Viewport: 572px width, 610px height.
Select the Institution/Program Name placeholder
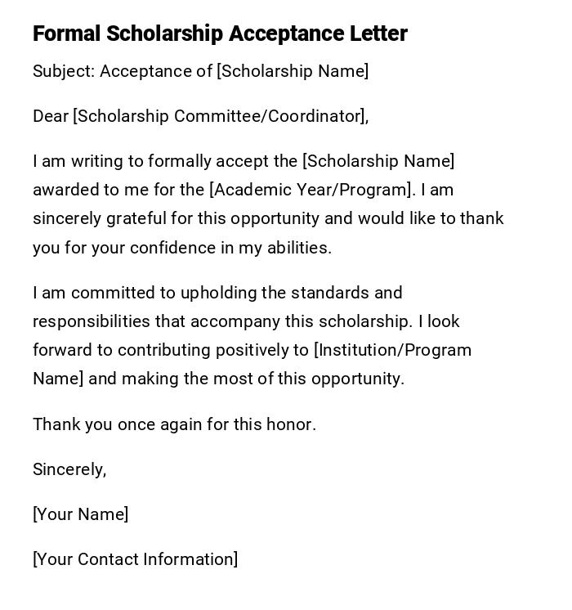pos(393,350)
